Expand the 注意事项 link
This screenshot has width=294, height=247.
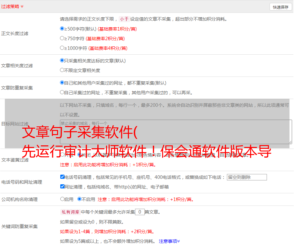coord(169,241)
